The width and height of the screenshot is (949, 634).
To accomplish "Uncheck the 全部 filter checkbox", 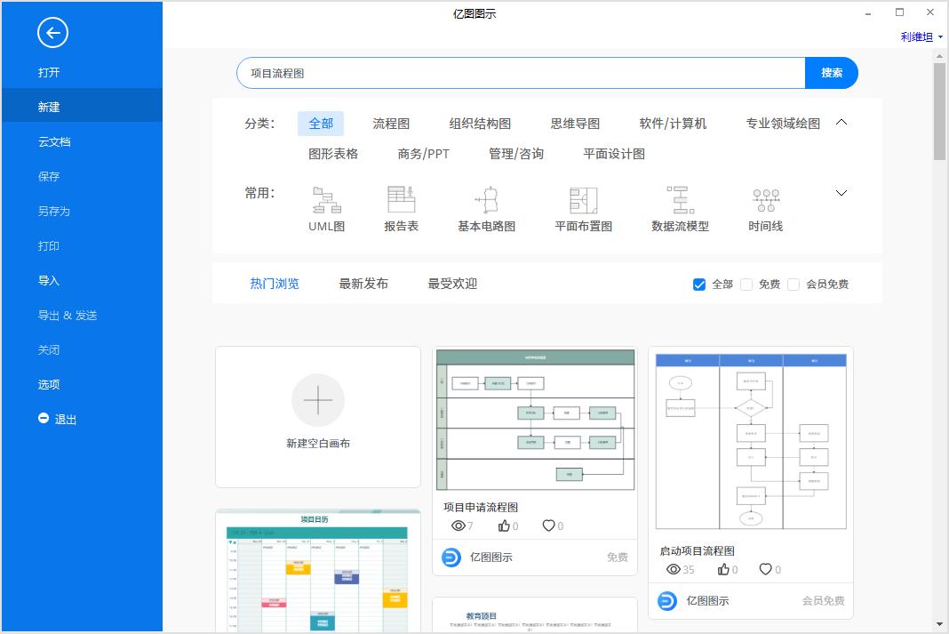I will [699, 285].
